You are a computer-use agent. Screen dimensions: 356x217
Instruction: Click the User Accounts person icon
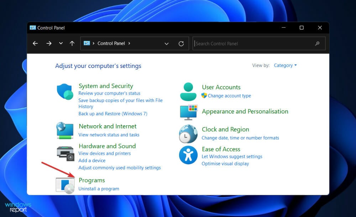coord(188,92)
